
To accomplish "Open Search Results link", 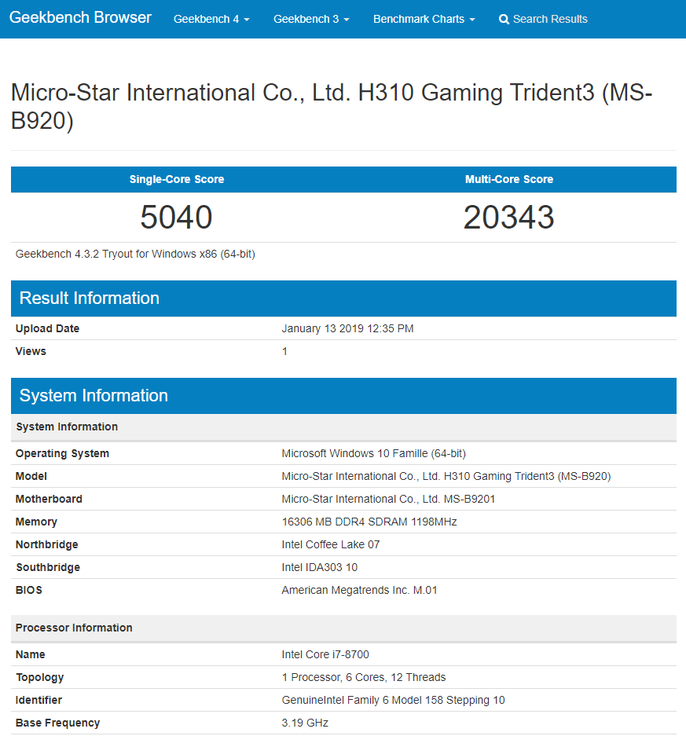I will pyautogui.click(x=543, y=20).
